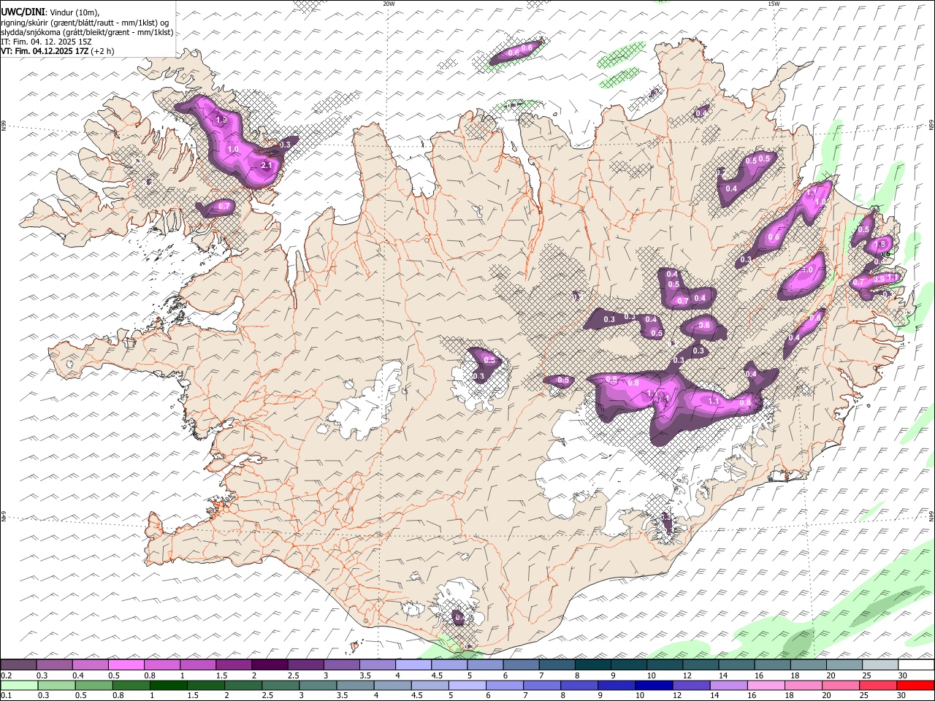Click the purple snow patch offshore north of Iceland
This screenshot has width=935, height=701.
516,52
